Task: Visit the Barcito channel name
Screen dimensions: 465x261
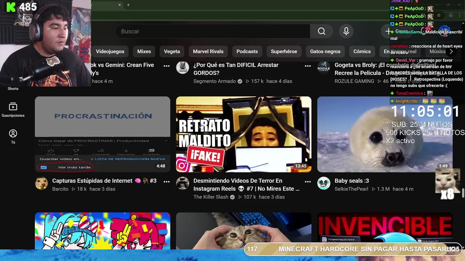Action: 60,189
